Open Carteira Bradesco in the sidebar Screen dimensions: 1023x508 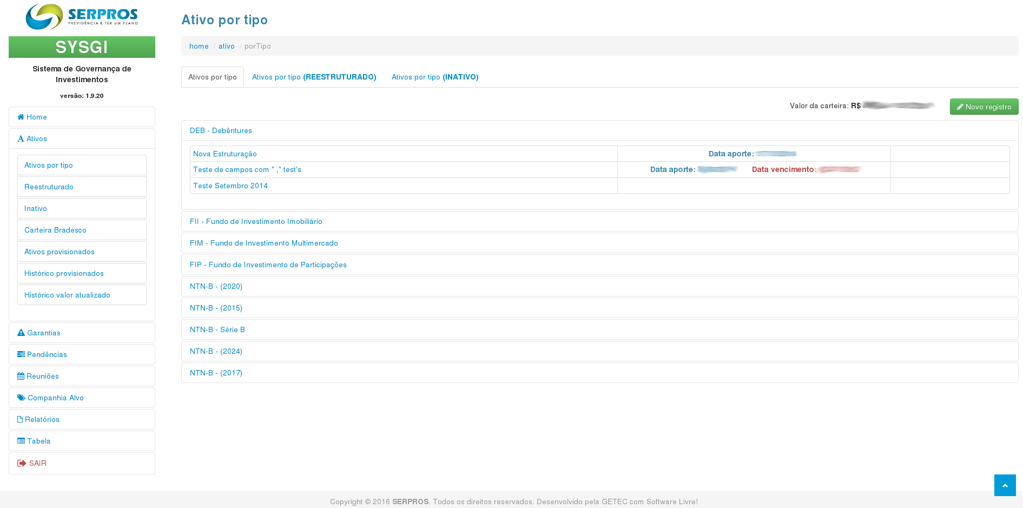pyautogui.click(x=55, y=230)
